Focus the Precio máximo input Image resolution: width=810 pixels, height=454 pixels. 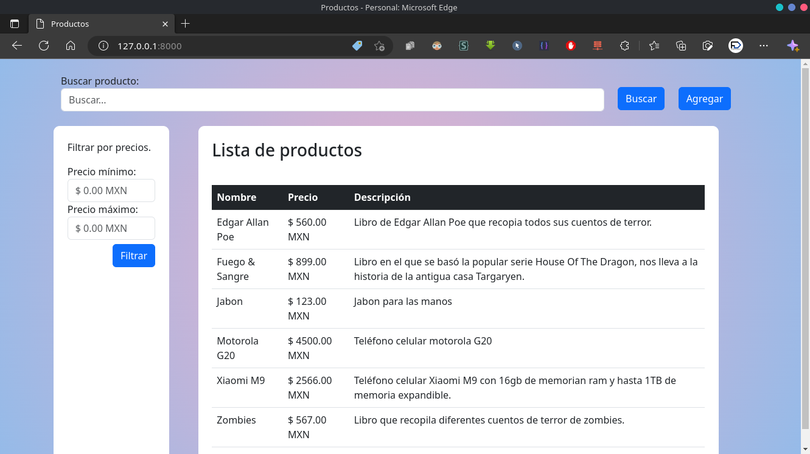[x=111, y=228]
